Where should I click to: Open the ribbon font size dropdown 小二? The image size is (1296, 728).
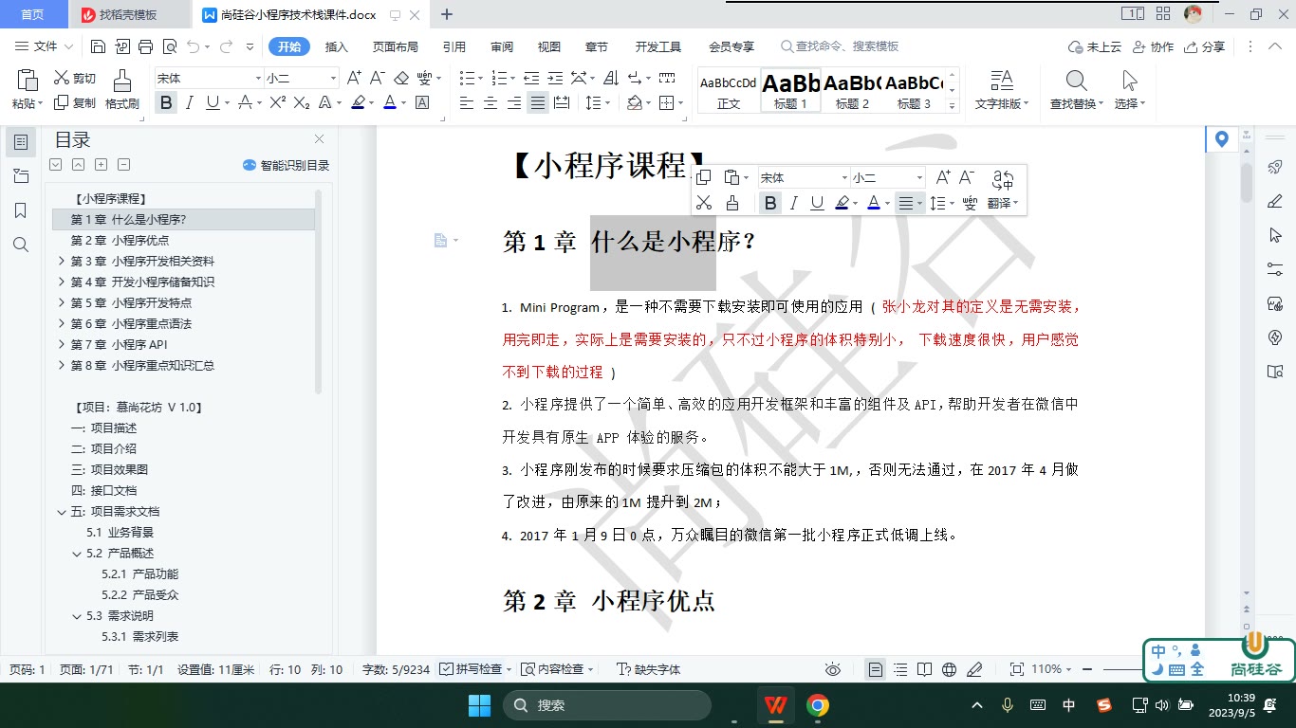pos(333,79)
